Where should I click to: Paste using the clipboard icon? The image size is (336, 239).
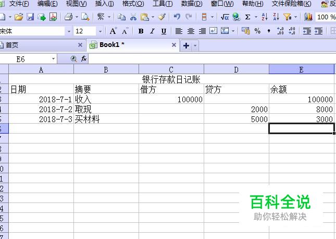[145, 17]
